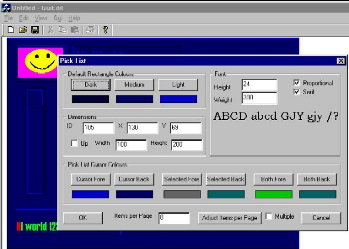Click the Selected Fore colour button
349x249 pixels.
tap(182, 179)
